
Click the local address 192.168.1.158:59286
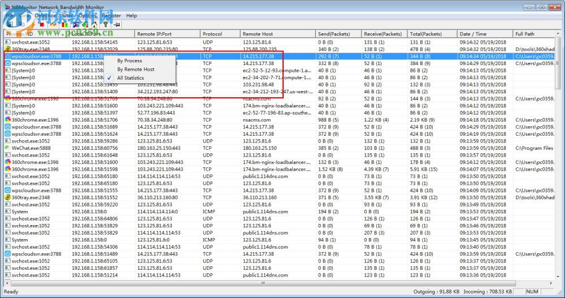pos(94,141)
